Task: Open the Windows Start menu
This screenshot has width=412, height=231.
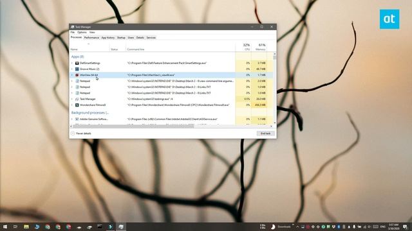Action: click(x=5, y=227)
